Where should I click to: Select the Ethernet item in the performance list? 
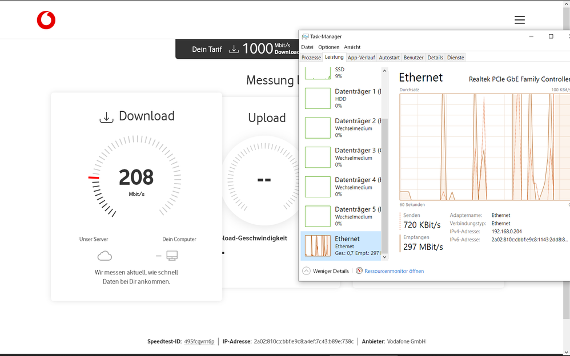click(341, 245)
